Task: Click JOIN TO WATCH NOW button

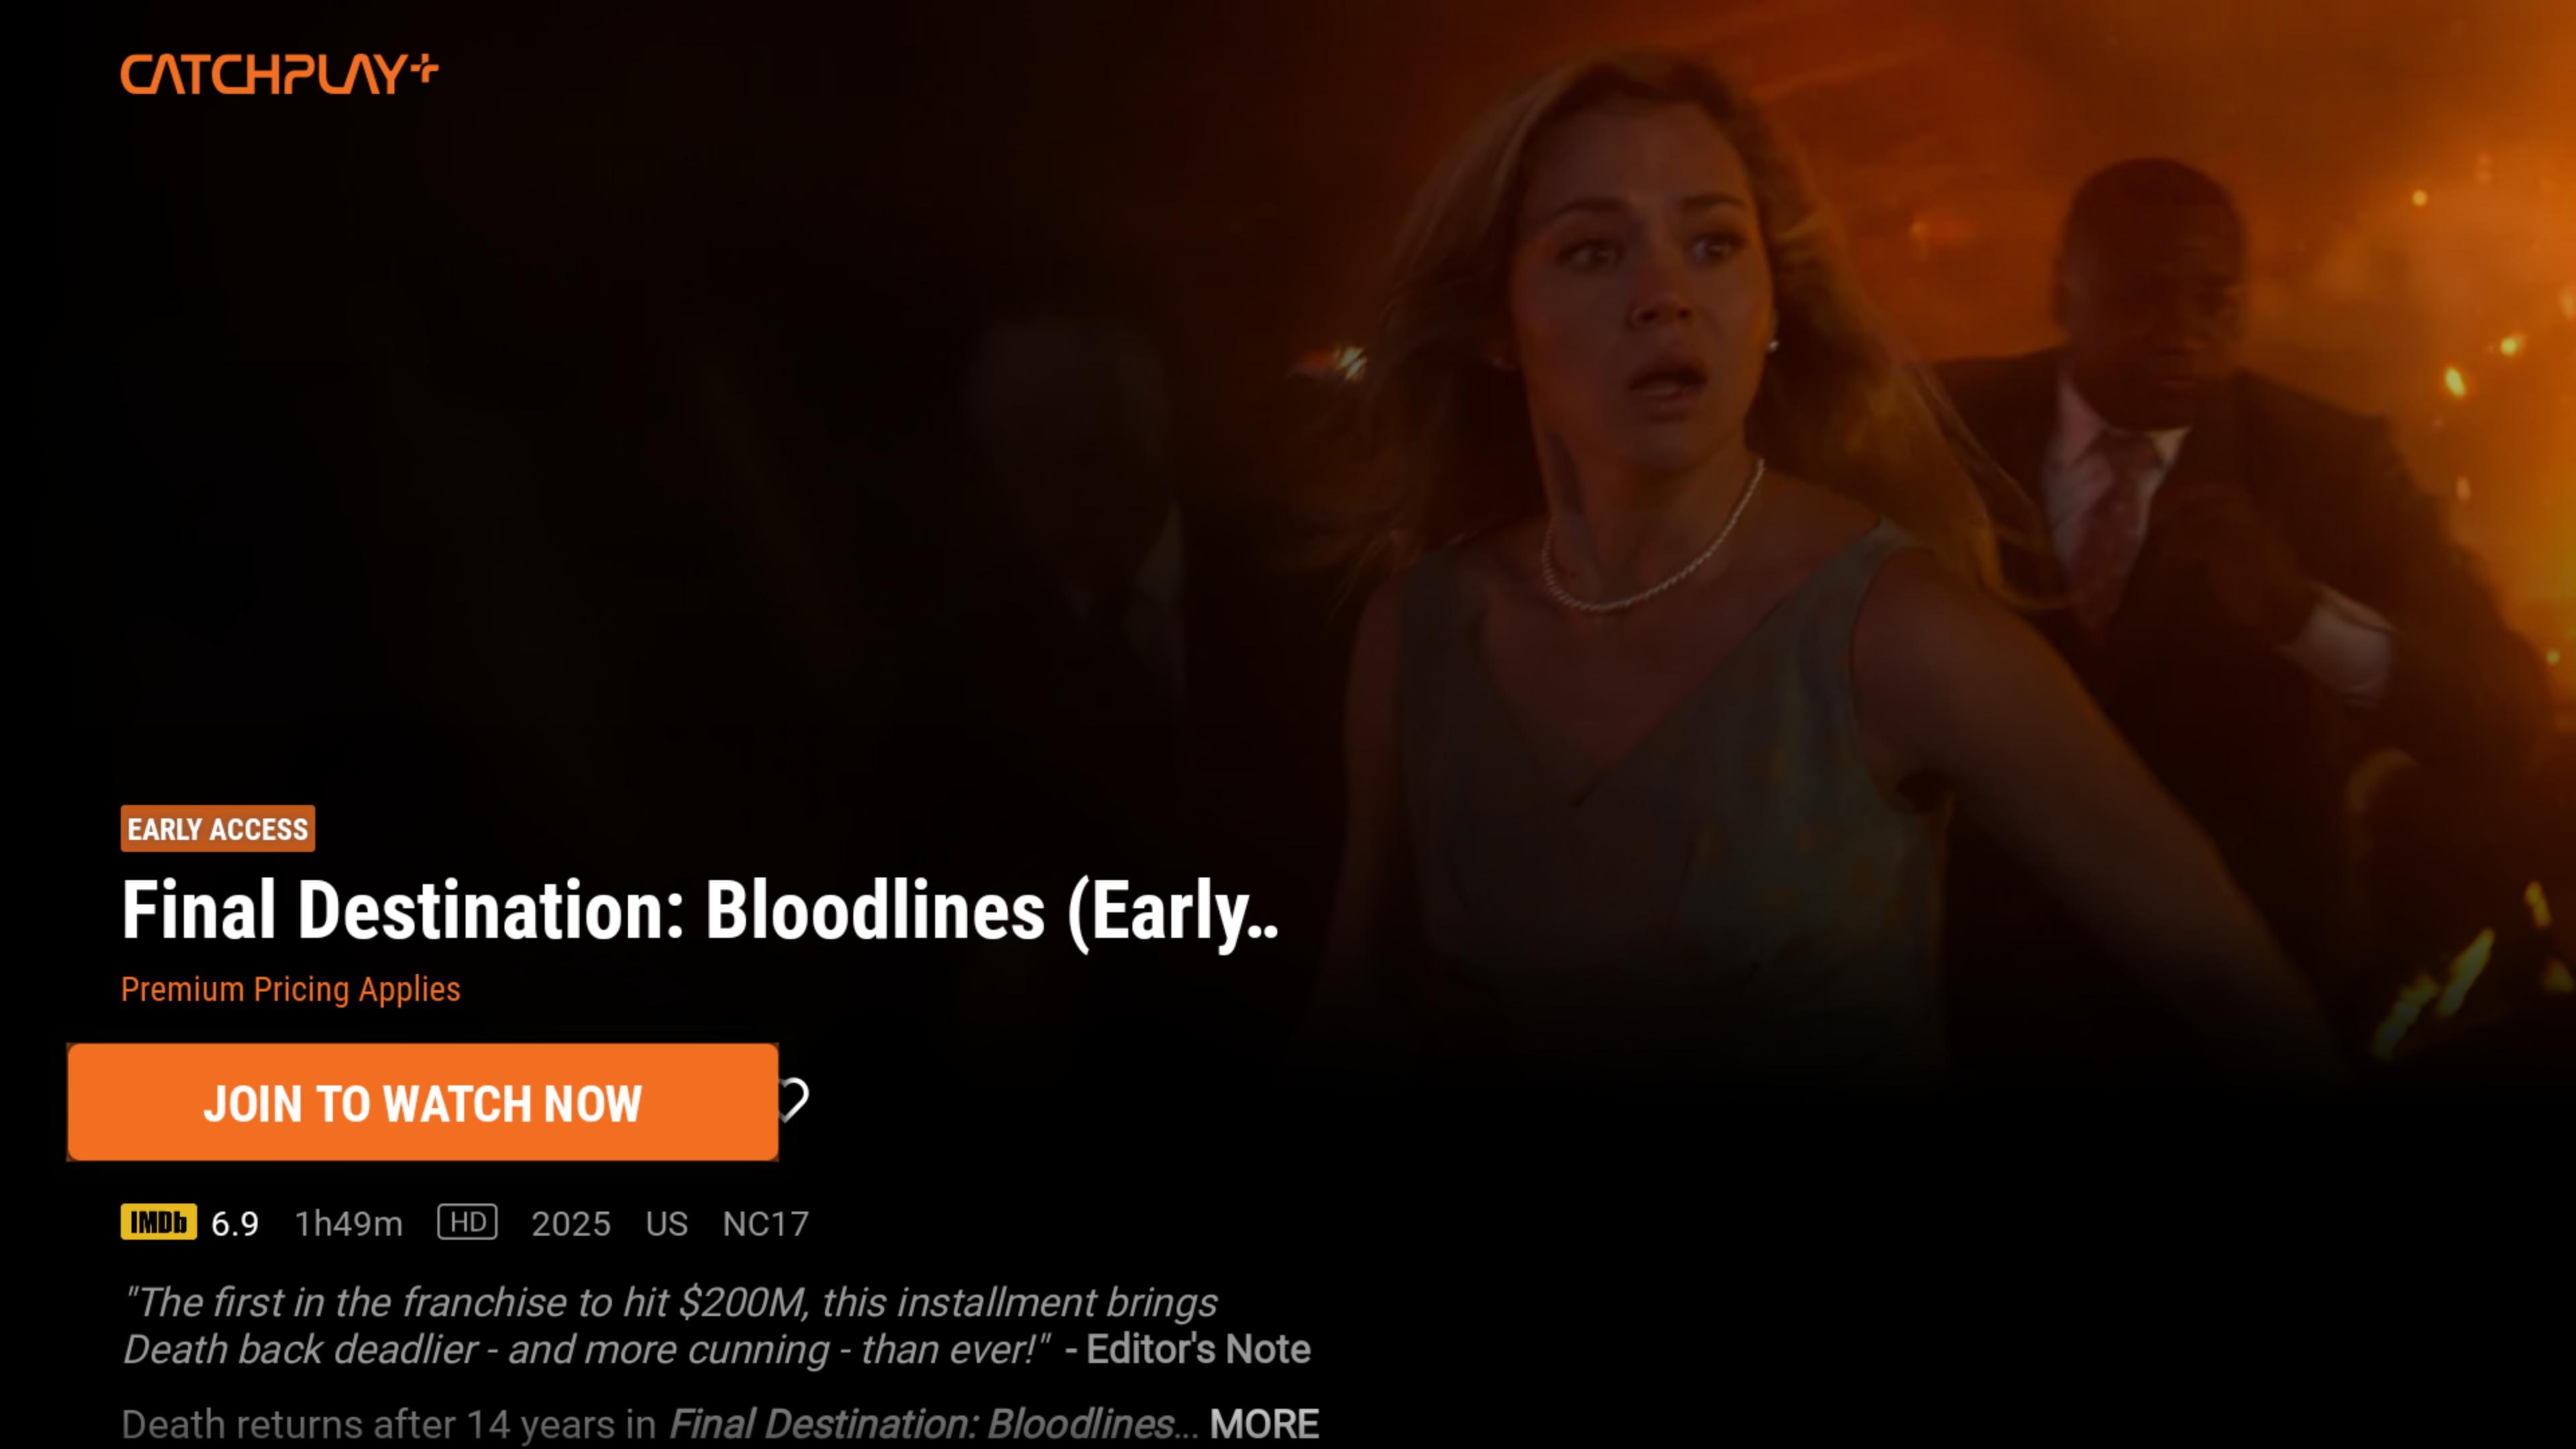Action: pyautogui.click(x=422, y=1102)
